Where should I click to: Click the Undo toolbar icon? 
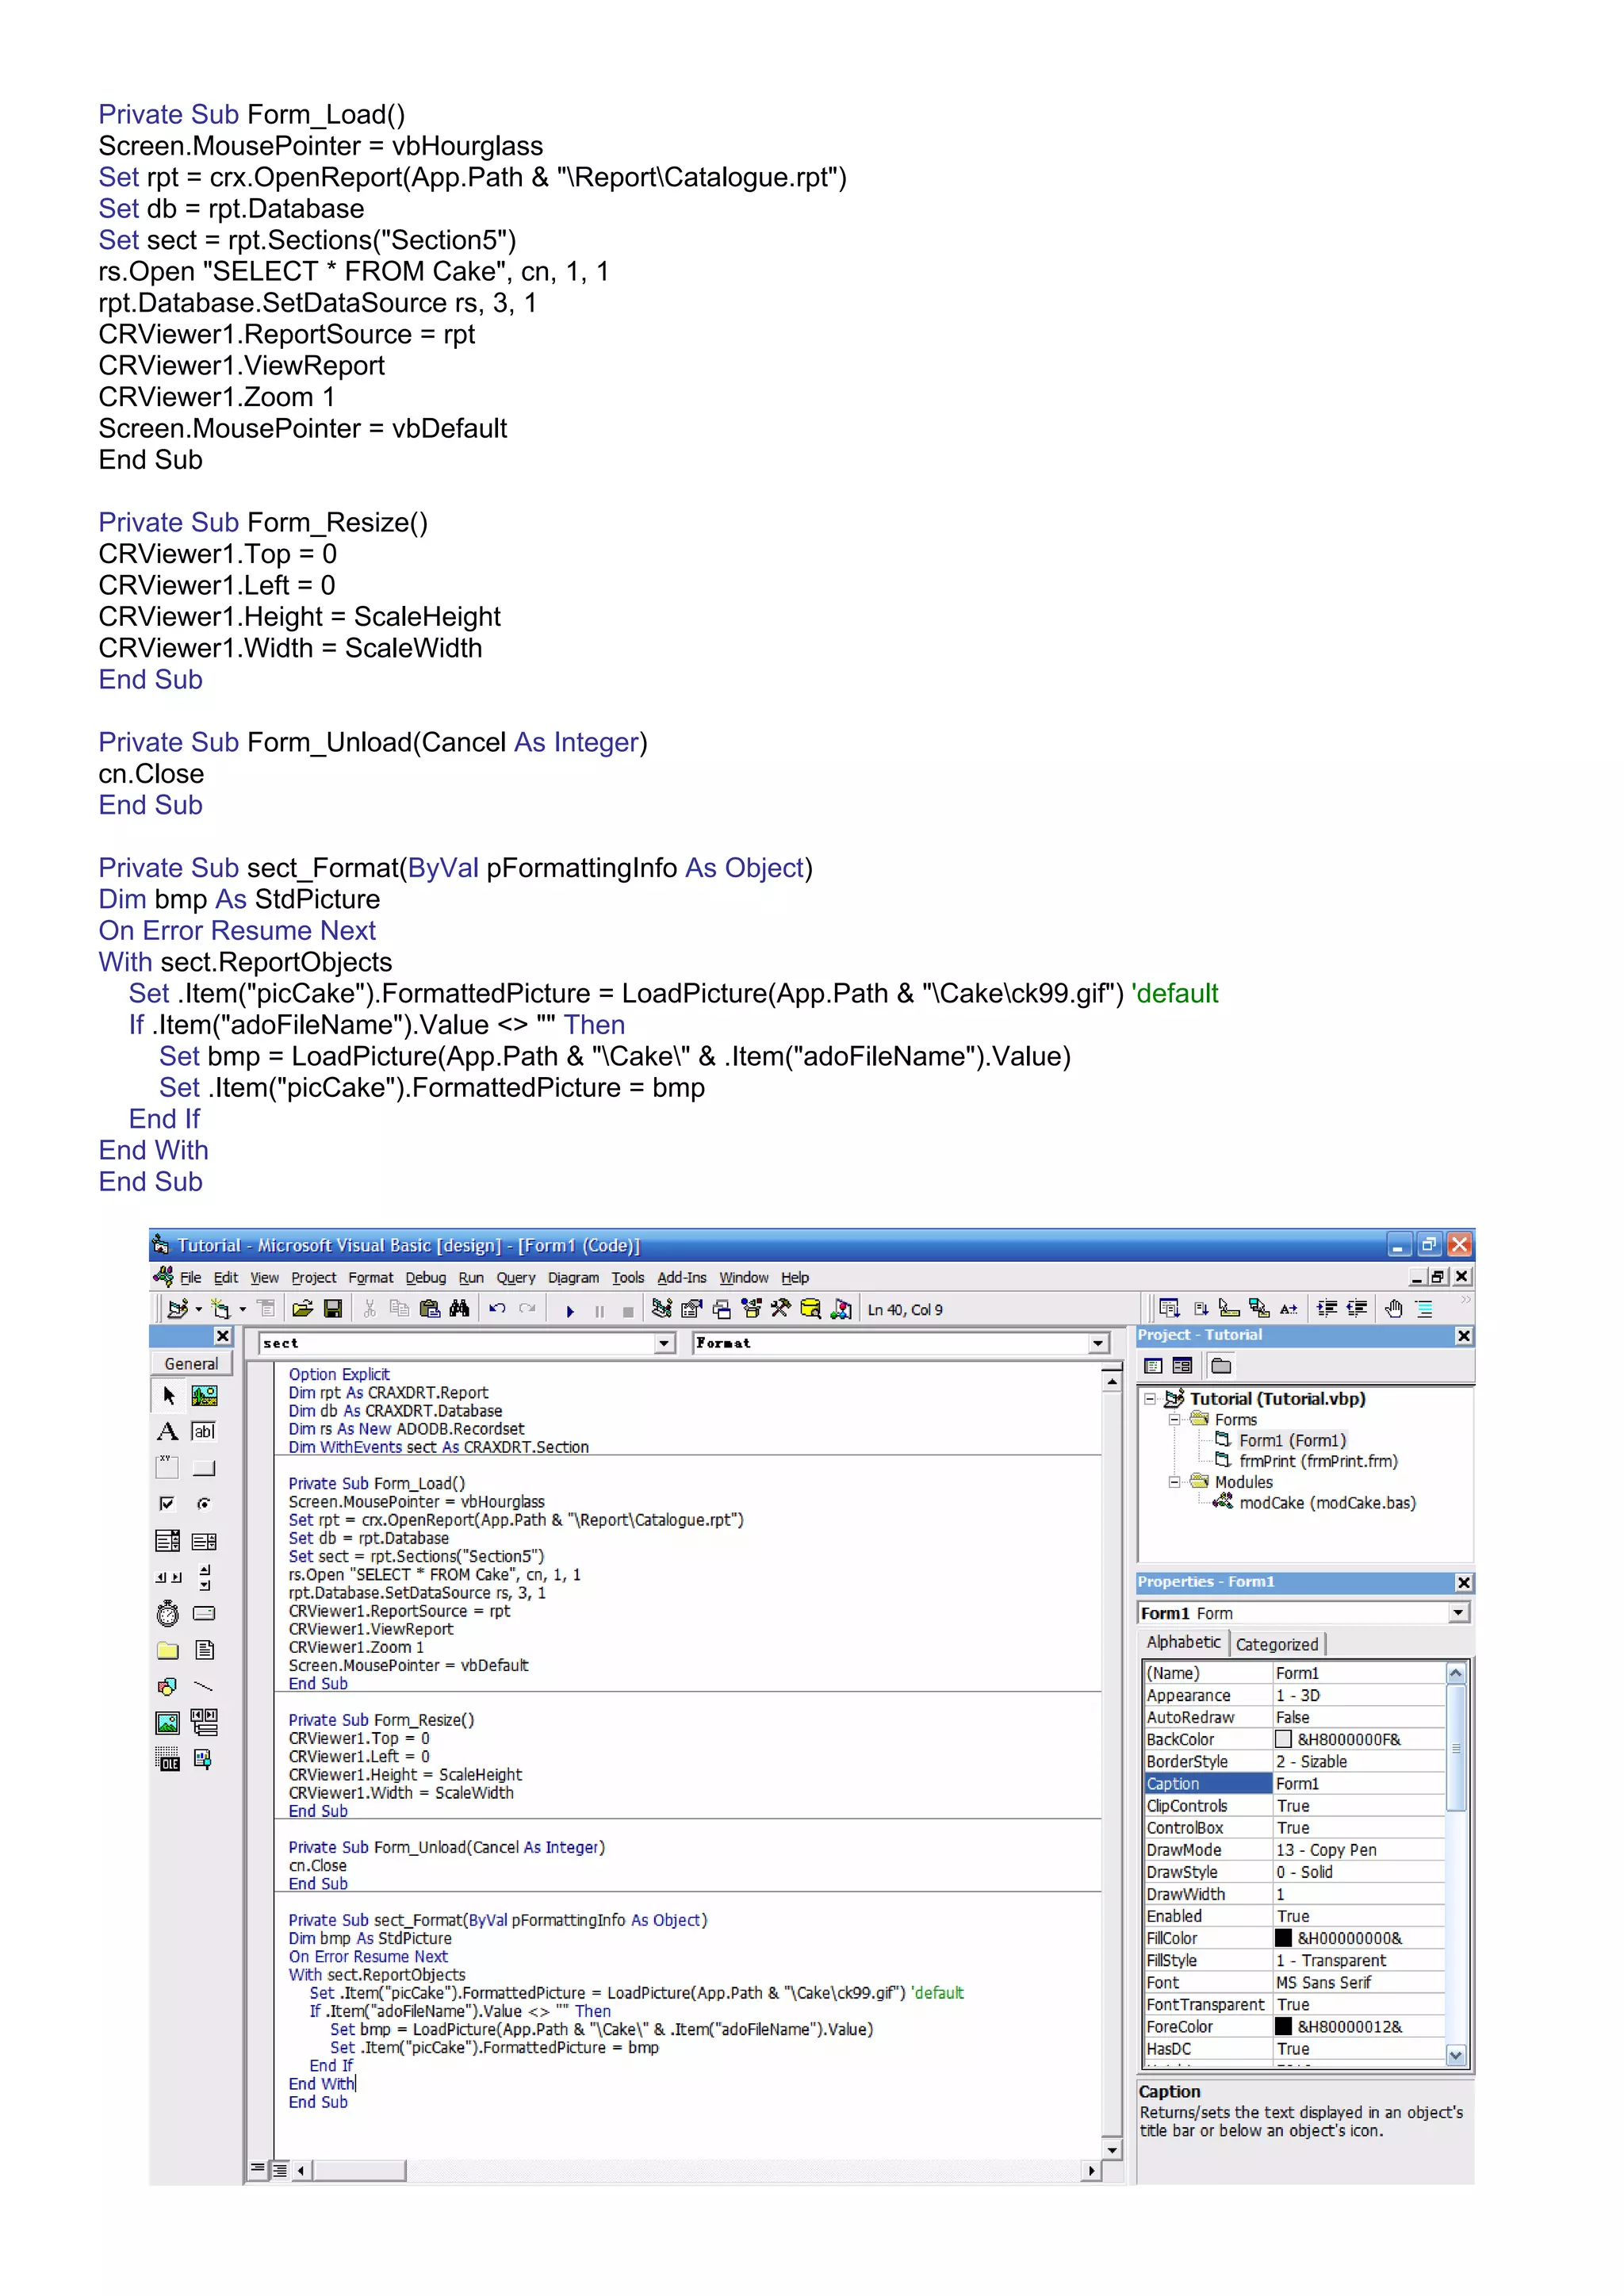click(x=497, y=1309)
